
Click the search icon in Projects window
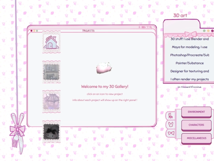point(151,27)
